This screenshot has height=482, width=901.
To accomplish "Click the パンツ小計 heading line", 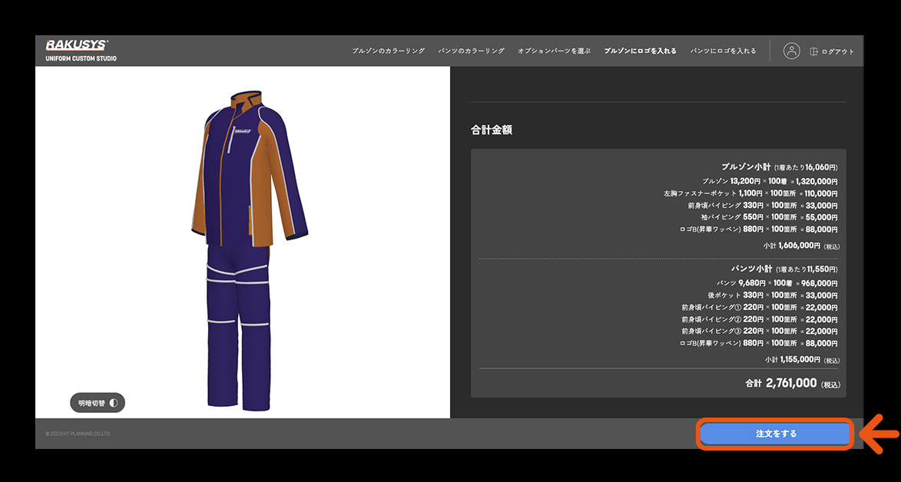I will (783, 269).
